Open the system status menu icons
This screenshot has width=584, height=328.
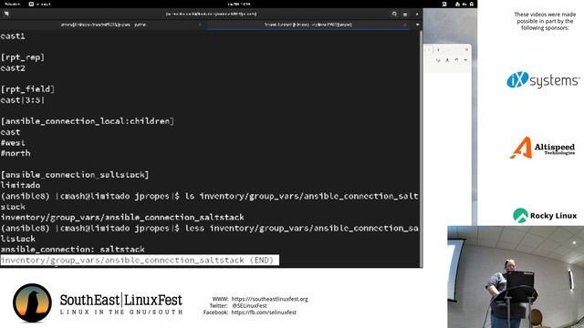pos(464,4)
